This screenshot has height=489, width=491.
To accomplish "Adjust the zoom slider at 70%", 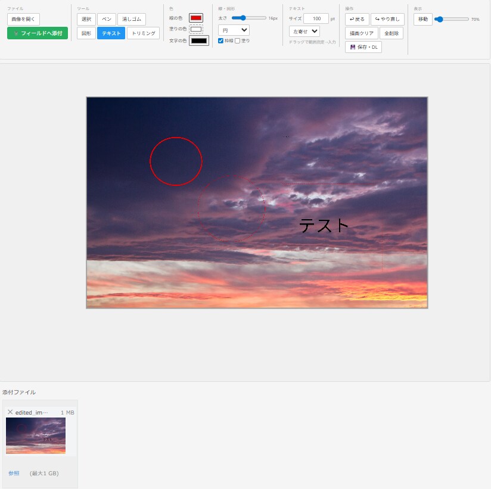I will (452, 20).
